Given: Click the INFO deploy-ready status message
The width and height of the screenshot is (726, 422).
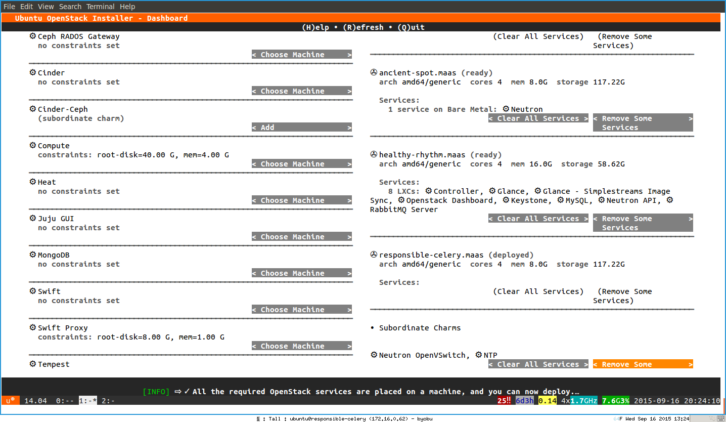Looking at the screenshot, I should tap(361, 392).
